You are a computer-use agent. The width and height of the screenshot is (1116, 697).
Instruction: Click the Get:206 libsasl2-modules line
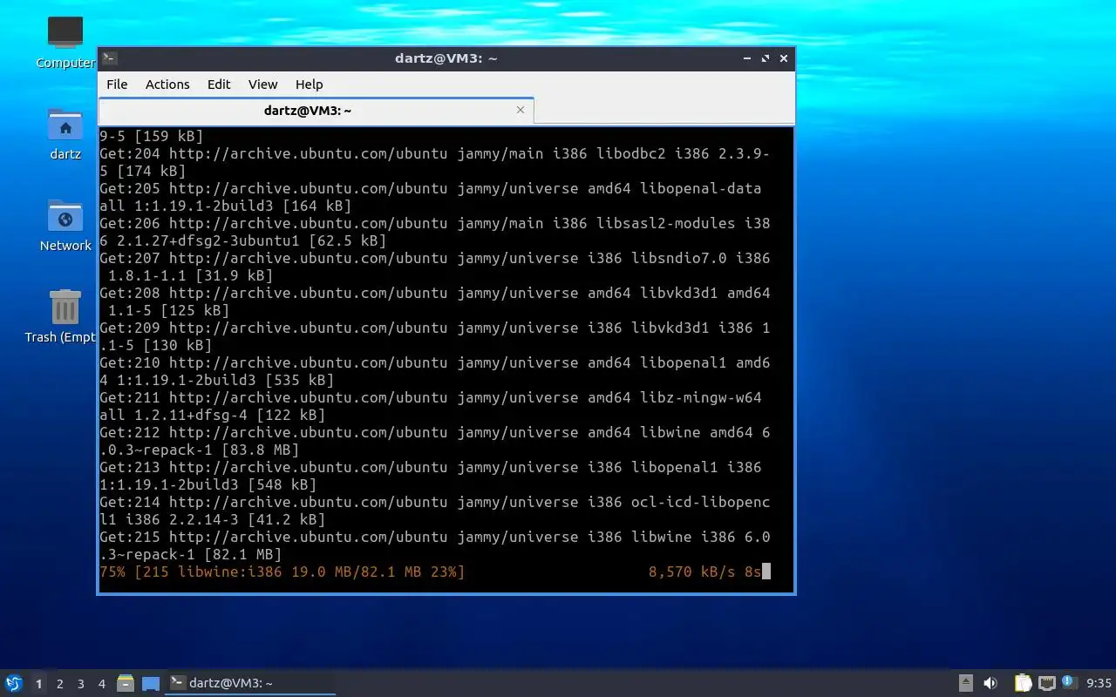click(x=435, y=232)
